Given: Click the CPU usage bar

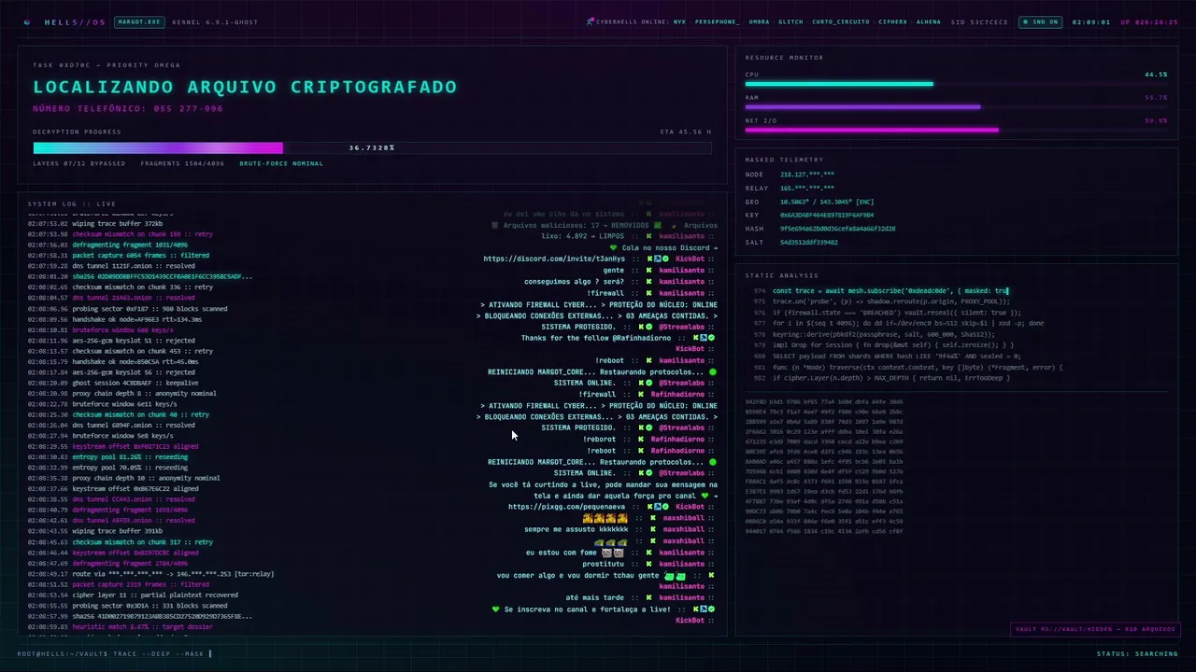Looking at the screenshot, I should coord(956,84).
